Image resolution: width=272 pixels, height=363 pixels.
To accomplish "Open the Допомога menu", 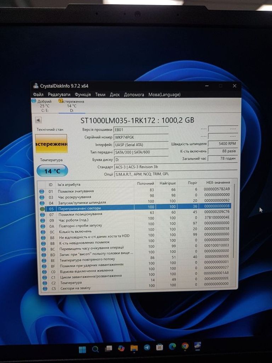I will 134,94.
